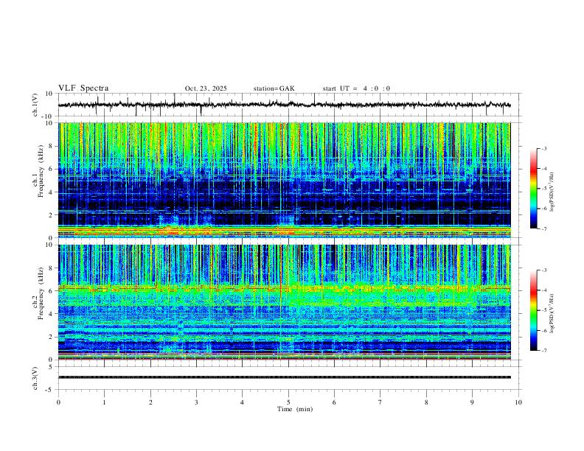Click time axis tick label "8"

coord(426,402)
